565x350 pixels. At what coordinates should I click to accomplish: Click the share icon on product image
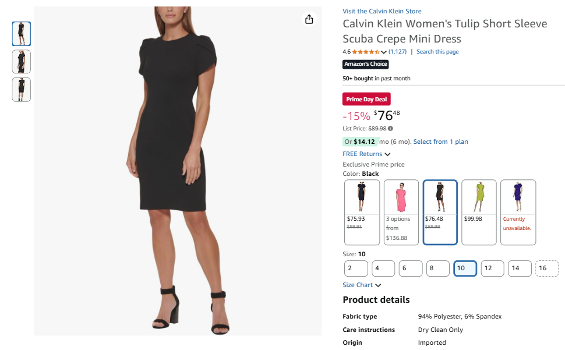(x=309, y=19)
